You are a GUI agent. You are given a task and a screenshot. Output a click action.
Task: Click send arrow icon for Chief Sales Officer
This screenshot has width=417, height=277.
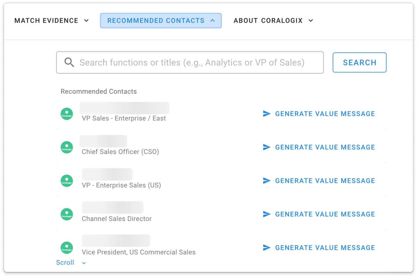tap(267, 147)
